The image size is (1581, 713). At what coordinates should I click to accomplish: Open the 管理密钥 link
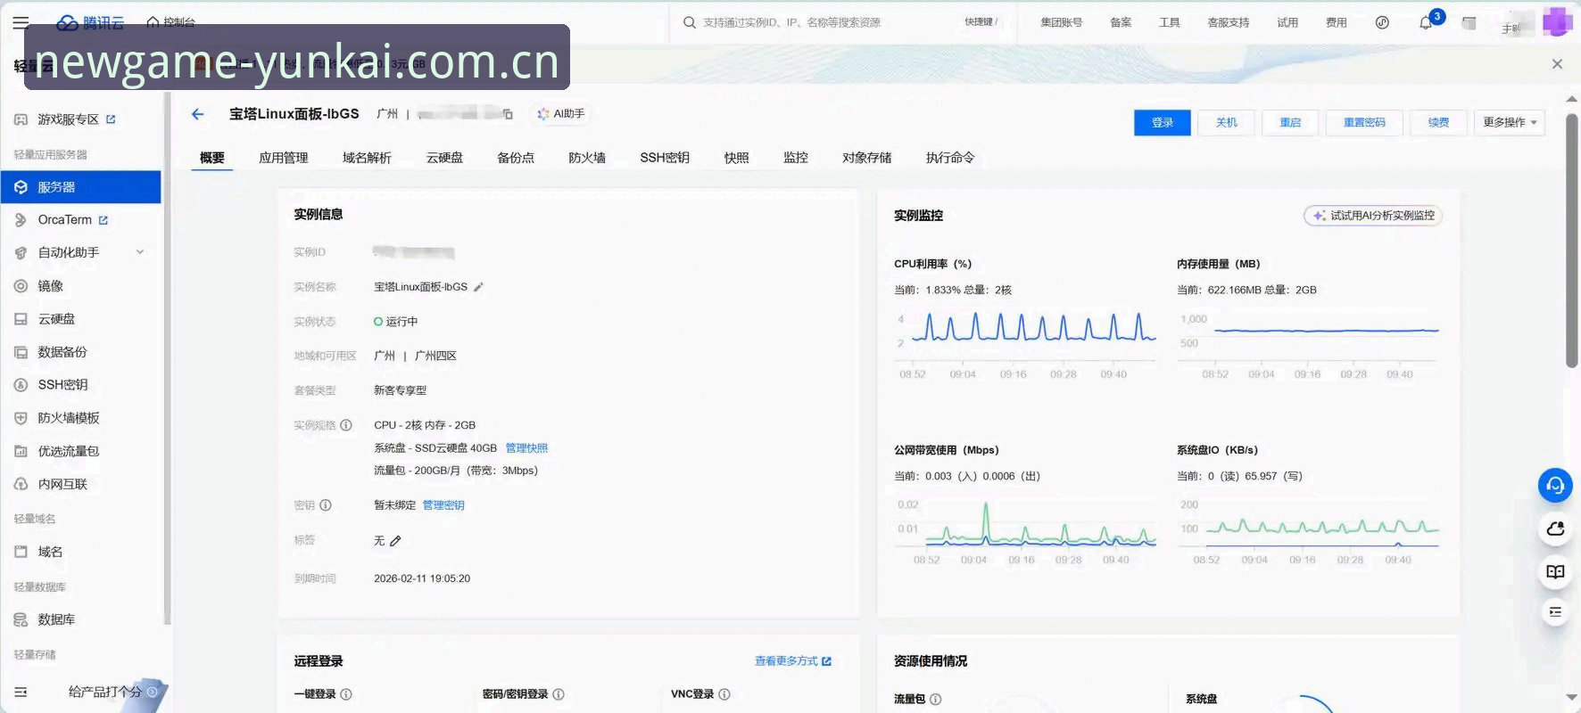pos(443,505)
